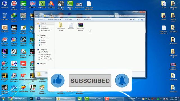
Task: Click the address bar refresh button
Action: click(x=112, y=16)
